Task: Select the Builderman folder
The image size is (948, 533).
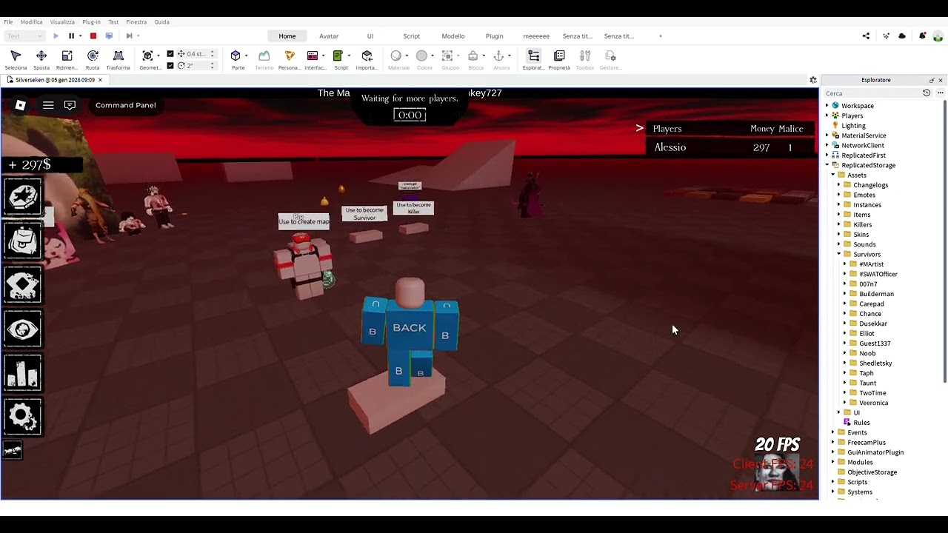Action: (876, 294)
